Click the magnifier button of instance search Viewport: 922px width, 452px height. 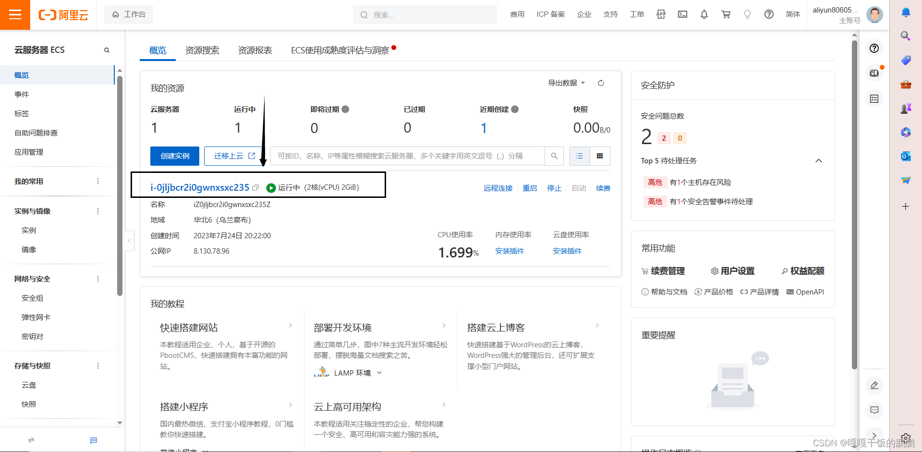tap(554, 156)
